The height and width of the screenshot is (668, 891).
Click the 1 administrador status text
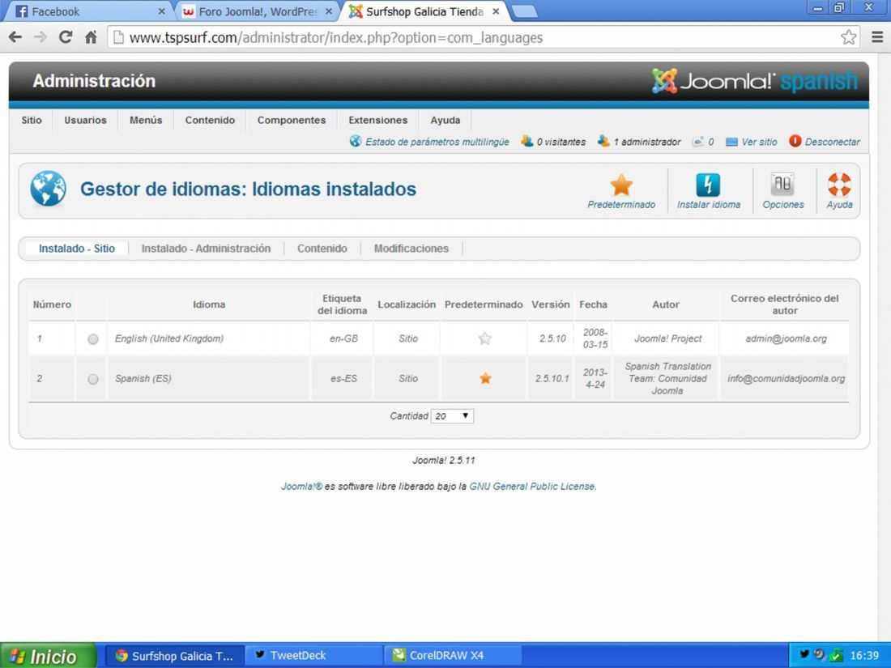point(646,142)
